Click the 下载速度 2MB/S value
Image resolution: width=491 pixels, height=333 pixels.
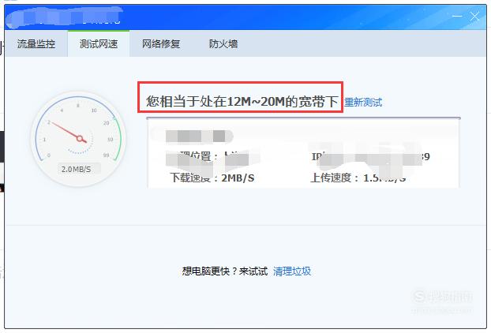click(x=238, y=178)
